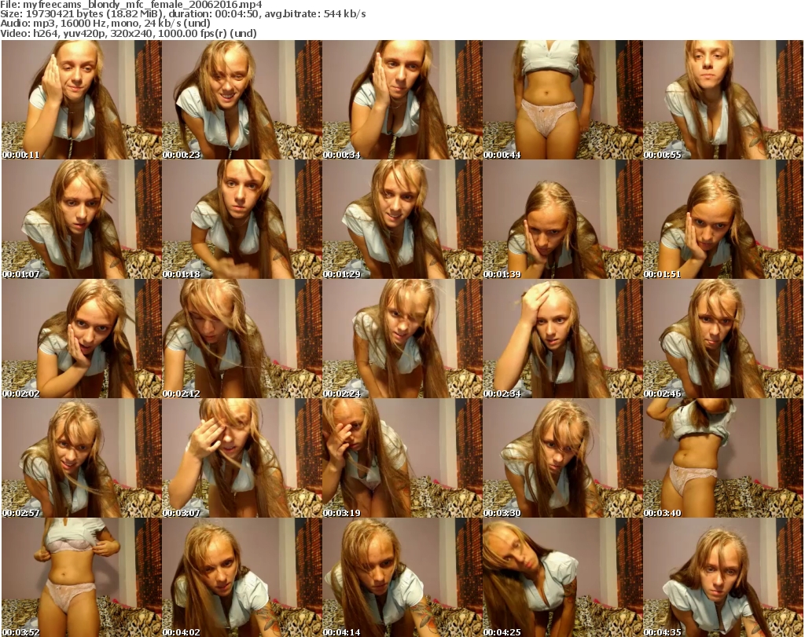805x637 pixels.
Task: Select the thumbnail stamped 00:00:23
Action: 242,100
